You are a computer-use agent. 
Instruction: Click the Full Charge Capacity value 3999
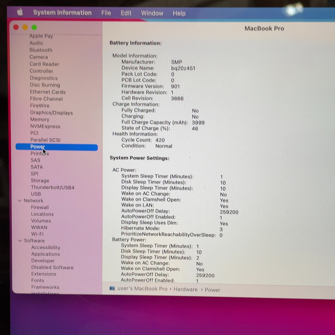pos(198,123)
